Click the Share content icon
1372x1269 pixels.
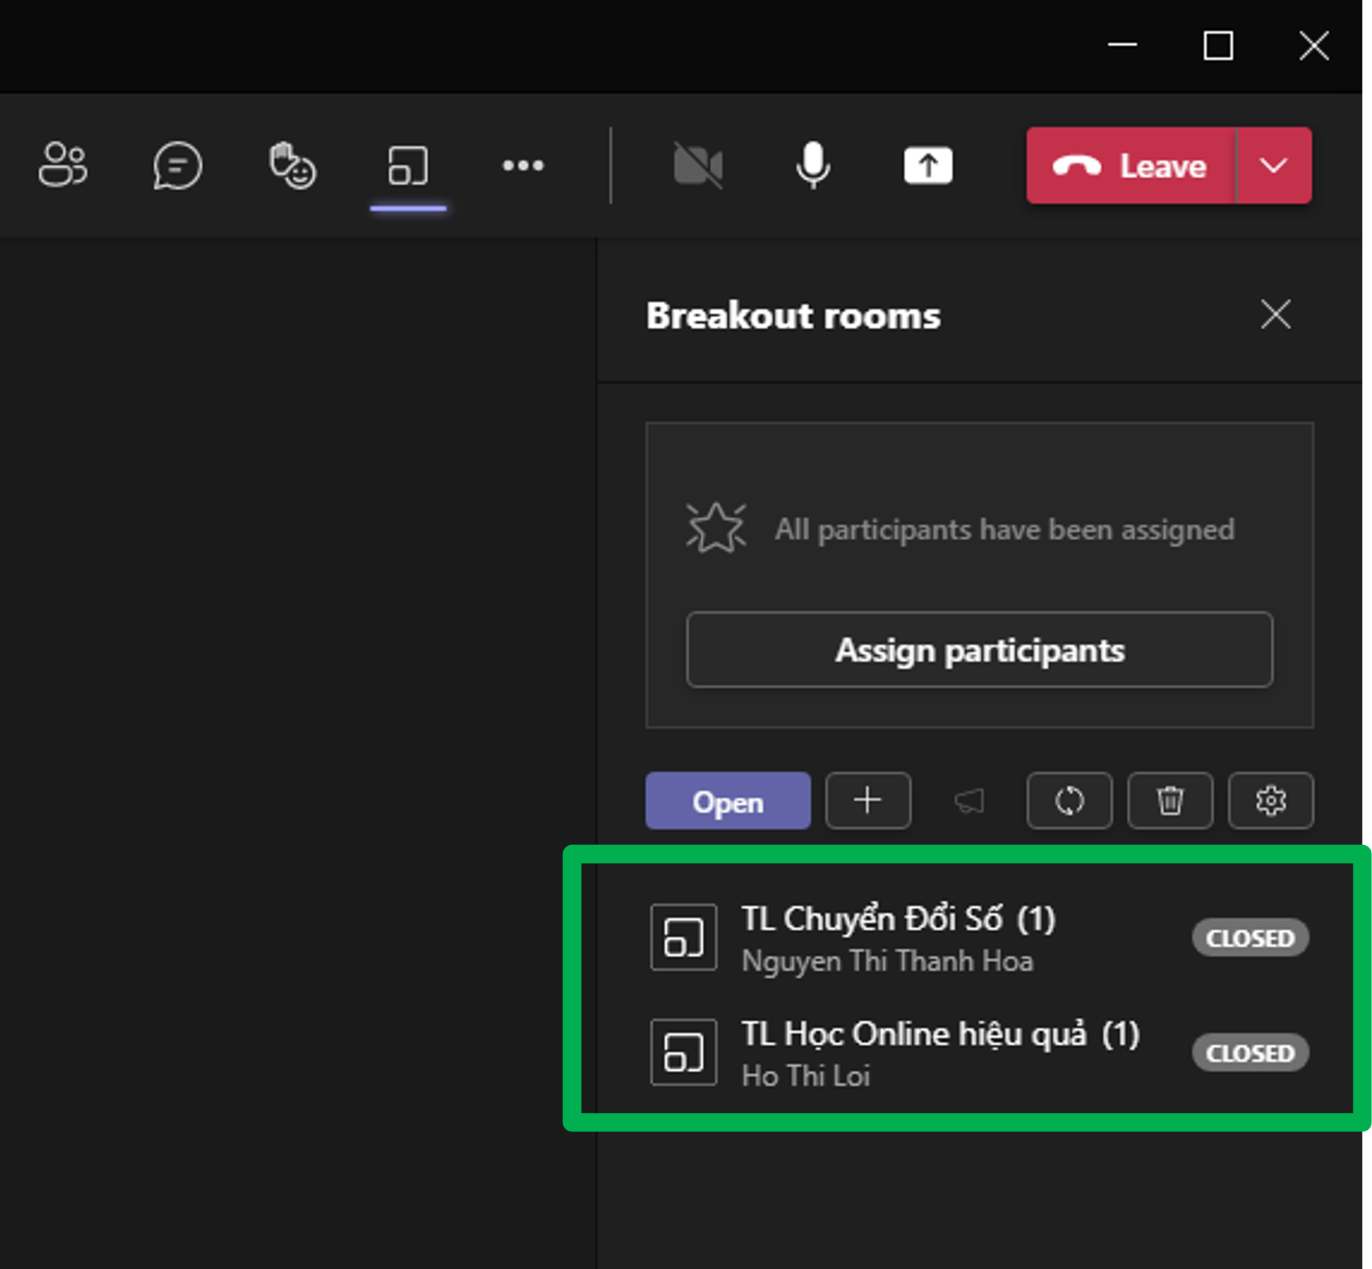click(928, 165)
